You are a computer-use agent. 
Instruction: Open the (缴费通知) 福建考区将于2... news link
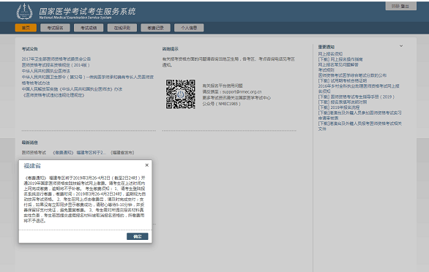point(79,153)
